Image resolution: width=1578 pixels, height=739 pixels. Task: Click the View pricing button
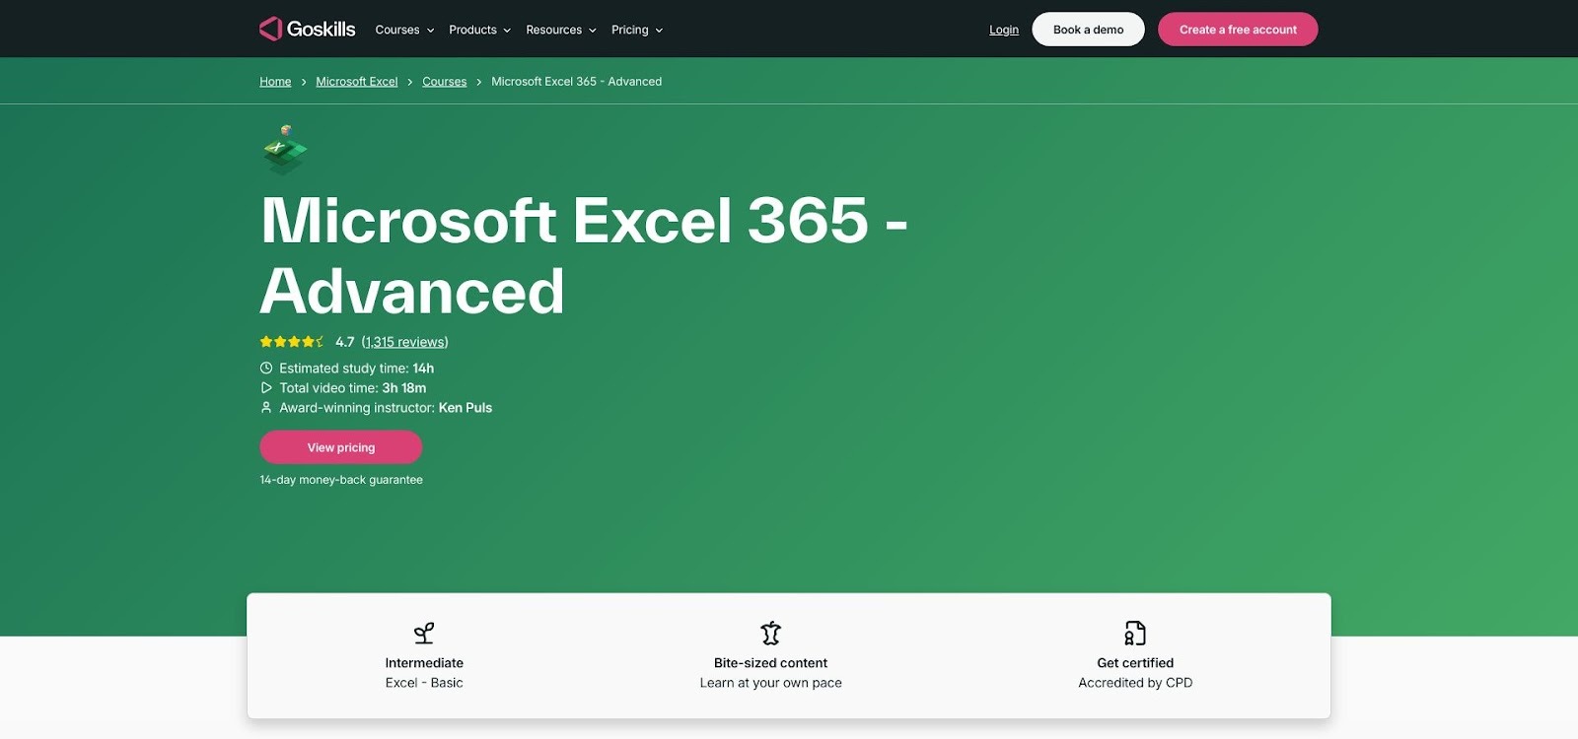[x=341, y=447]
